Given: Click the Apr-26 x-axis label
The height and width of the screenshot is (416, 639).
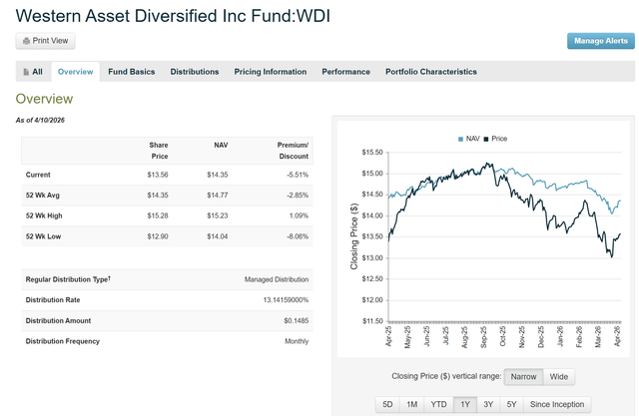Looking at the screenshot, I should point(617,336).
